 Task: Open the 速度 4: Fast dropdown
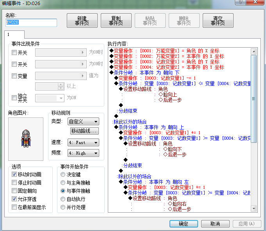(83, 142)
